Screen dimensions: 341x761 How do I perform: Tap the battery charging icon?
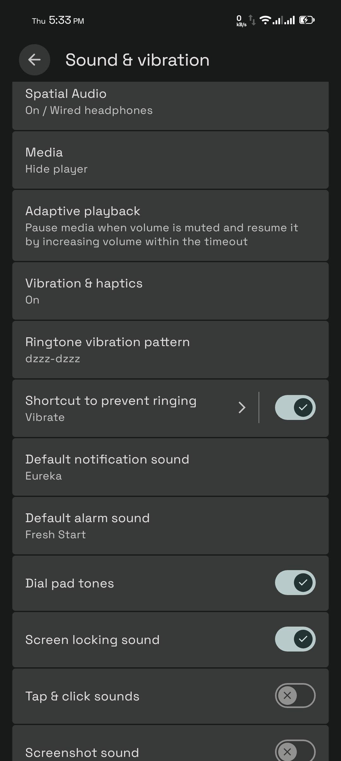click(x=307, y=20)
